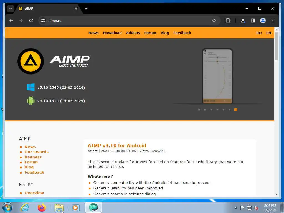Select the third slideshow dot
Image resolution: width=284 pixels, height=213 pixels.
click(211, 110)
